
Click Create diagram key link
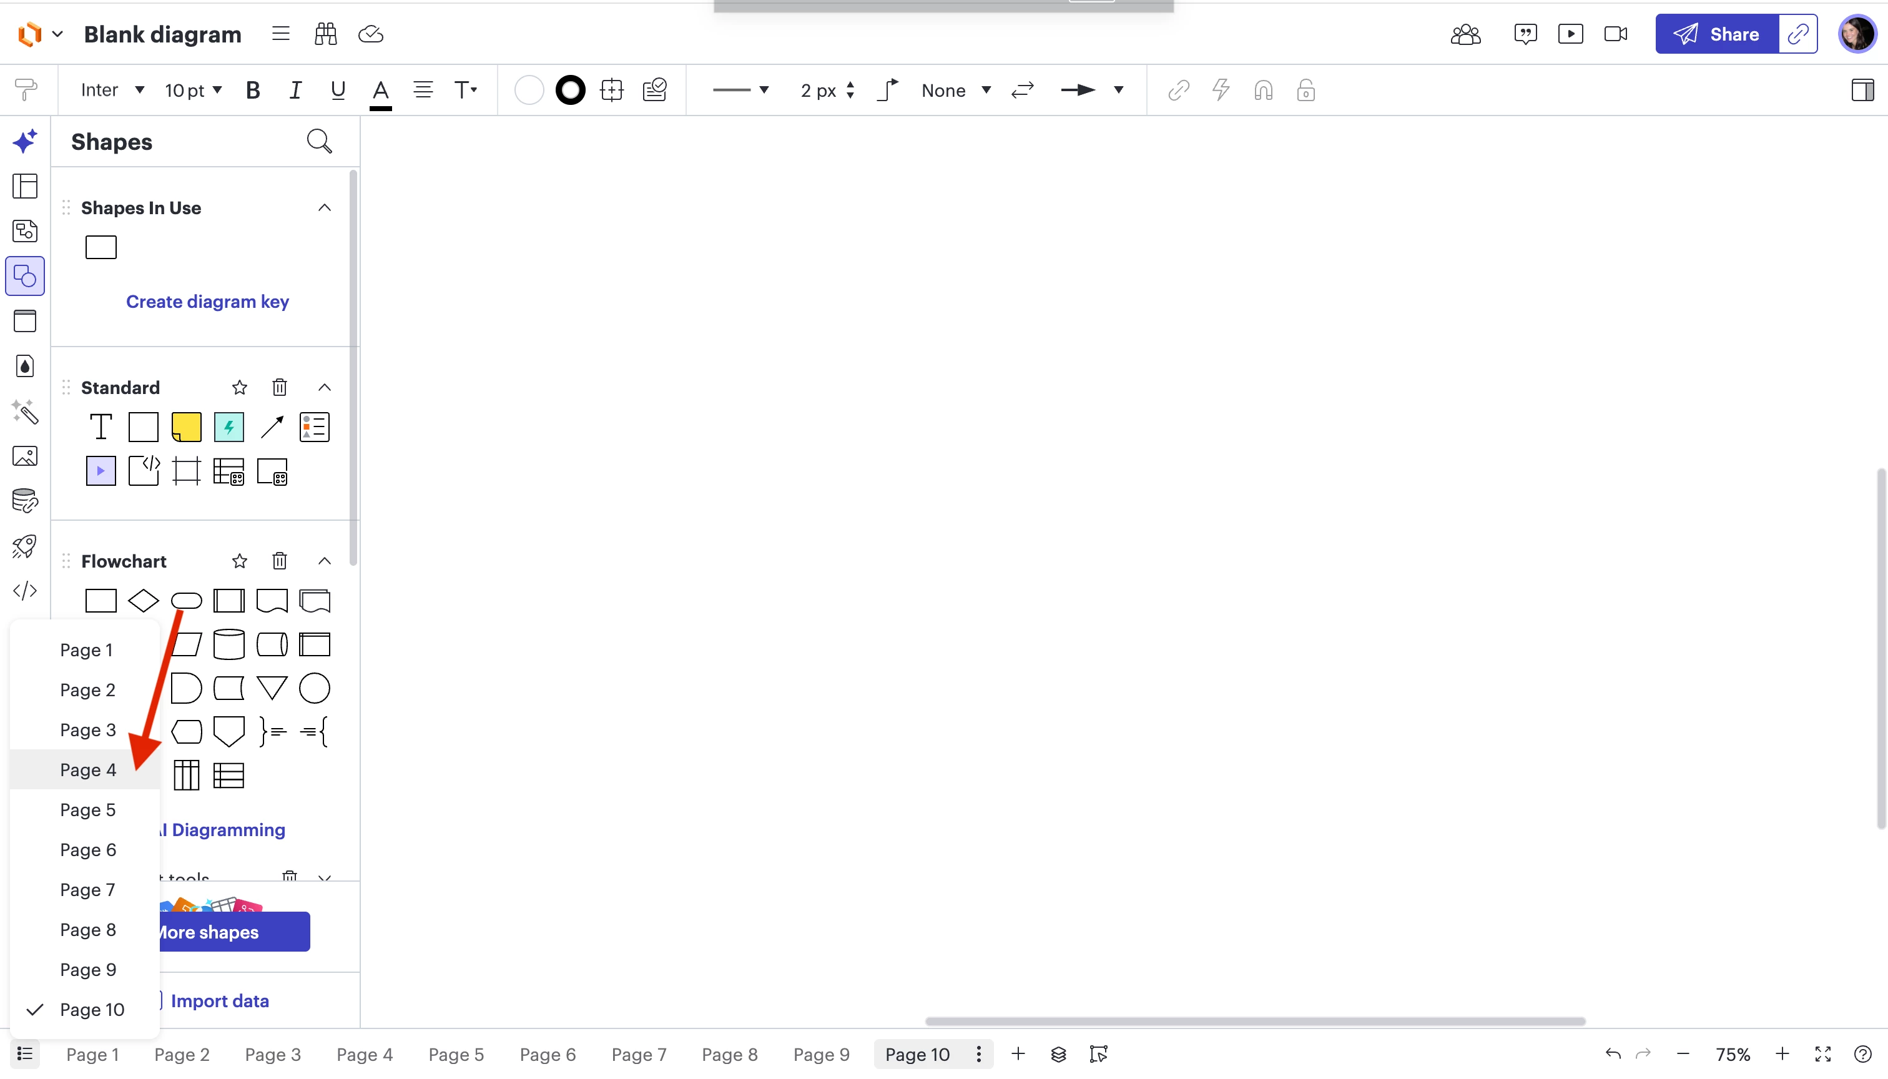pyautogui.click(x=207, y=302)
